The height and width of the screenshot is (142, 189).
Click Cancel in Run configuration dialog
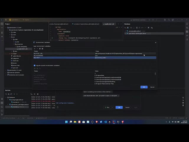(x=127, y=107)
